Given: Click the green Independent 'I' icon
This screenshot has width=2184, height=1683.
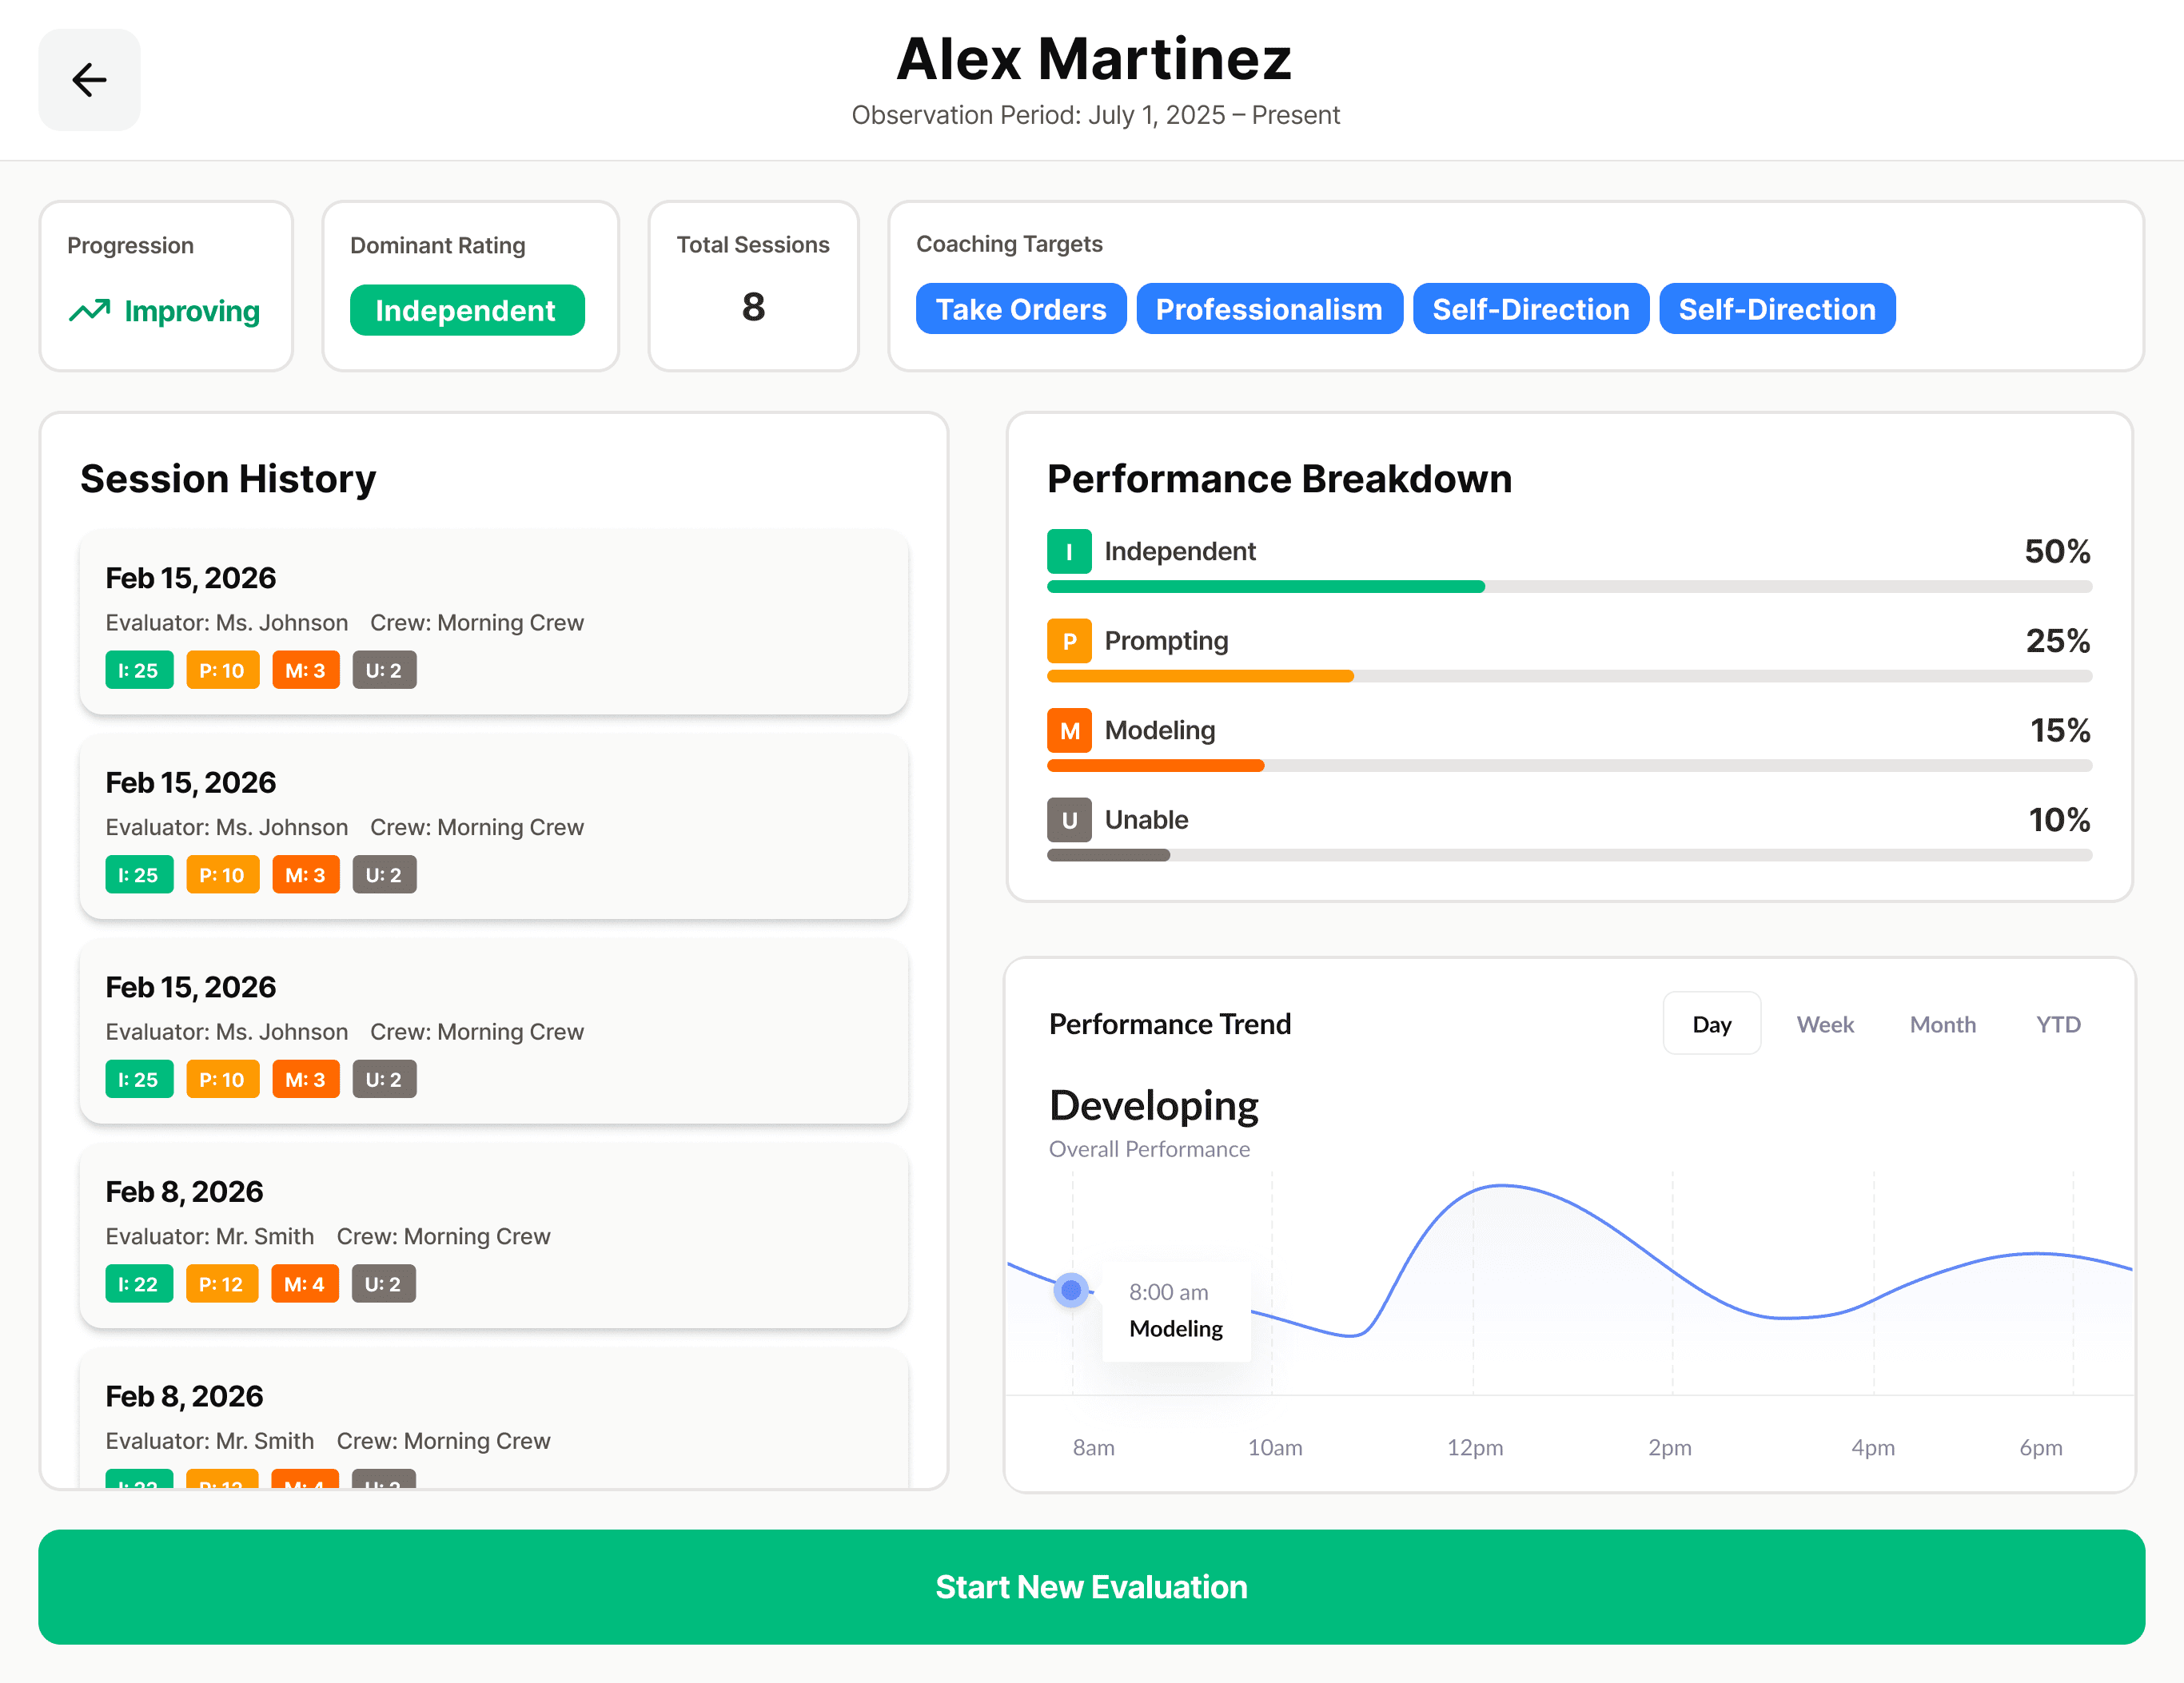Looking at the screenshot, I should pyautogui.click(x=1068, y=551).
